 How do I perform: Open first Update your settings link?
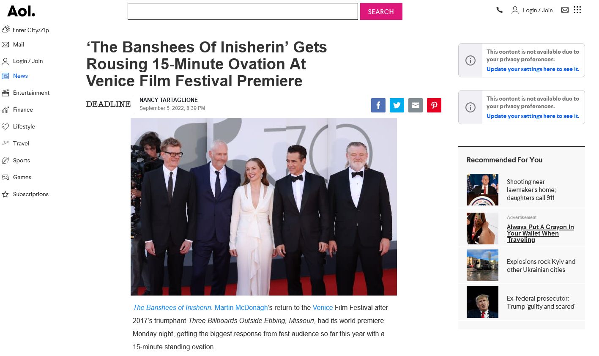point(533,69)
